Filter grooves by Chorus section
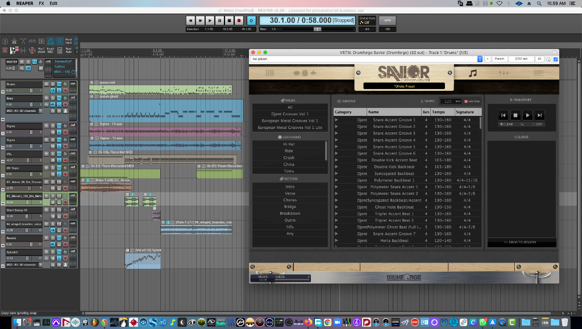Screen dimensions: 582x329 (290, 200)
